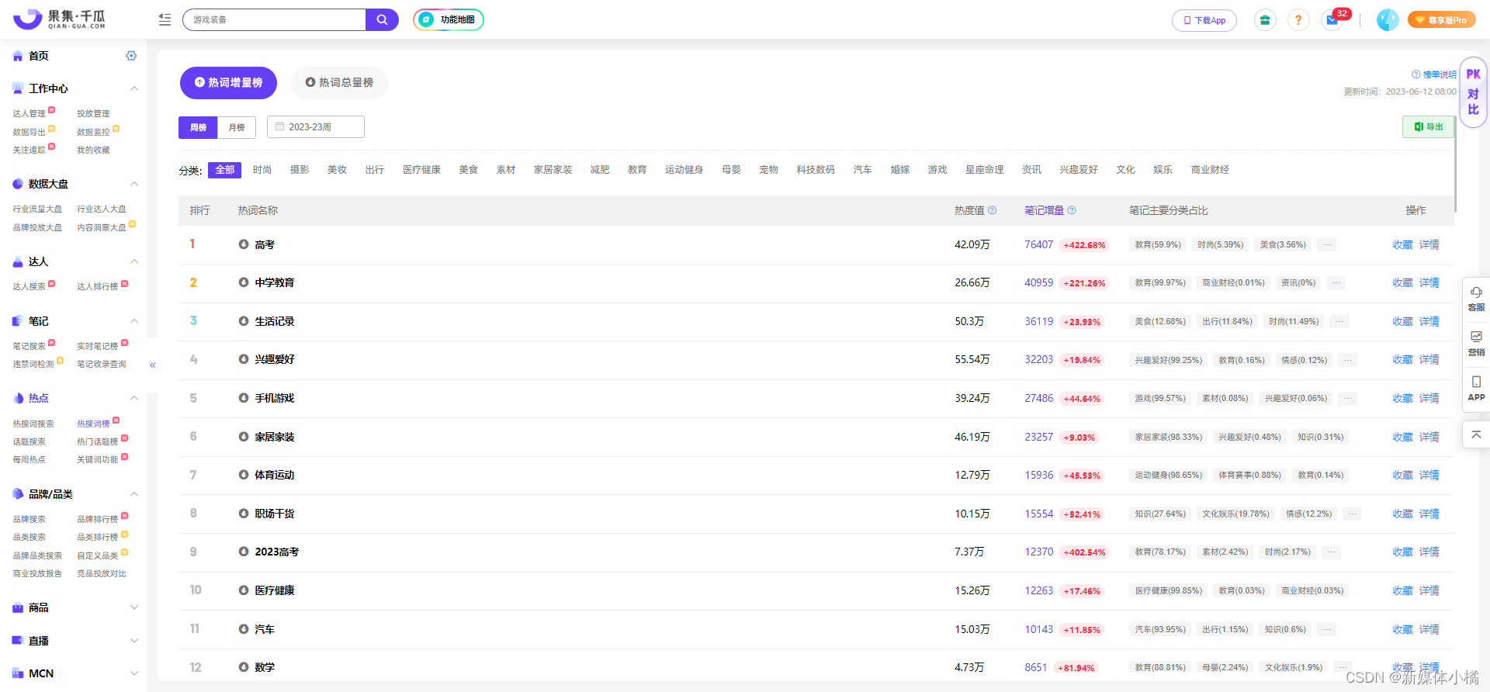The height and width of the screenshot is (692, 1490).
Task: Collapse the 笔记 section
Action: tap(134, 321)
